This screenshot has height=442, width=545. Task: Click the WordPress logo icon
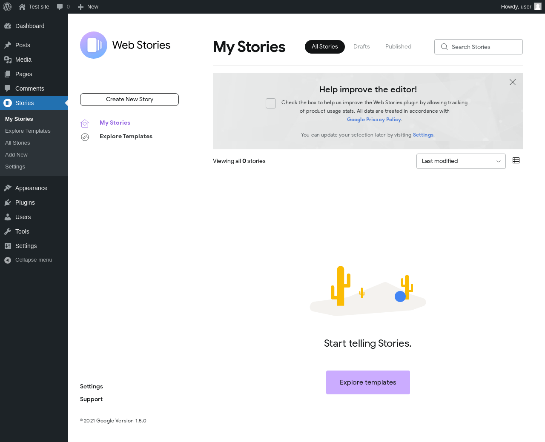tap(7, 7)
